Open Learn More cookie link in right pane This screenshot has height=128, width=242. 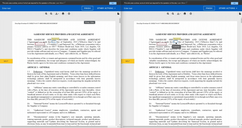pos(181,3)
